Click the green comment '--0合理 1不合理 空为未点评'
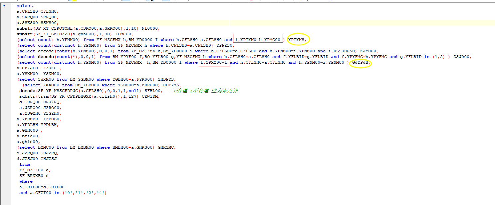 203,91
